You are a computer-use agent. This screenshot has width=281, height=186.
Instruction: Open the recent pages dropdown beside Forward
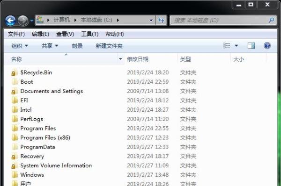[x=31, y=21]
